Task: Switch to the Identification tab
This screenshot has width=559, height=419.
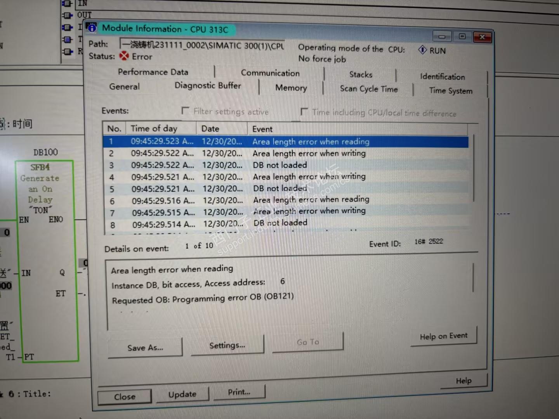Action: [442, 77]
